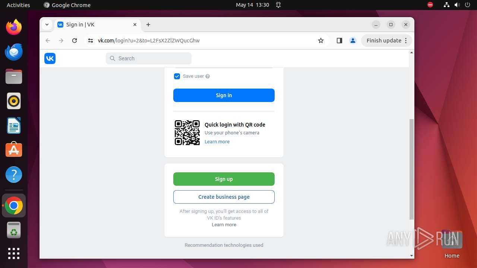Toggle the Chrome side panel icon

click(339, 41)
